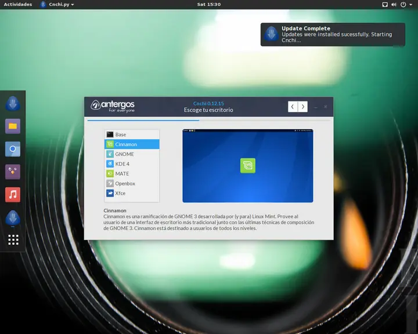This screenshot has width=418, height=334.
Task: Click the volume icon in top bar
Action: coord(394,4)
